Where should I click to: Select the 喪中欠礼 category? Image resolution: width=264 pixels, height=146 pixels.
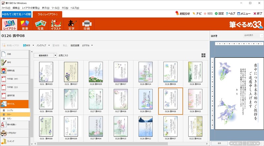15,104
